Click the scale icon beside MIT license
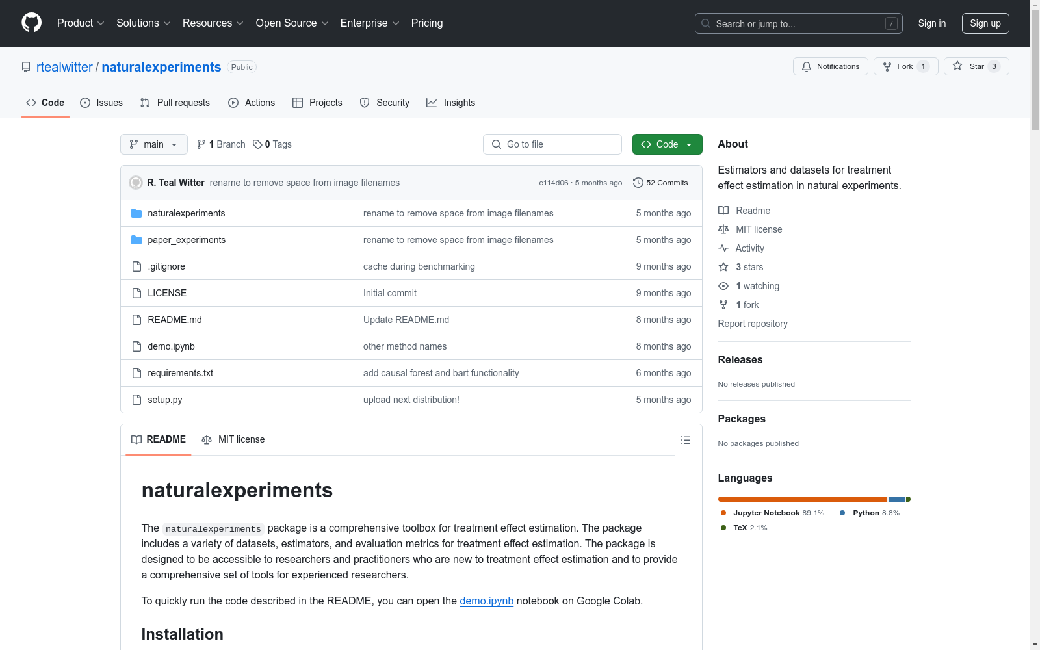 (723, 229)
